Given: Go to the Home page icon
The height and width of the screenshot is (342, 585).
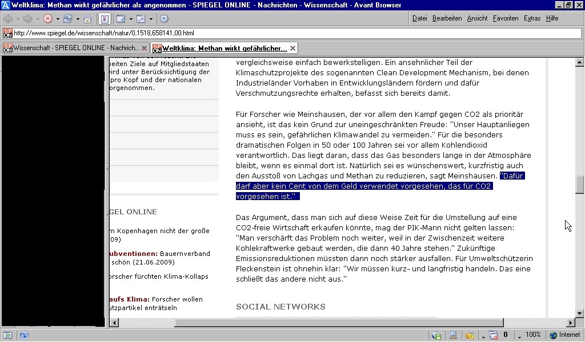Looking at the screenshot, I should (x=87, y=19).
